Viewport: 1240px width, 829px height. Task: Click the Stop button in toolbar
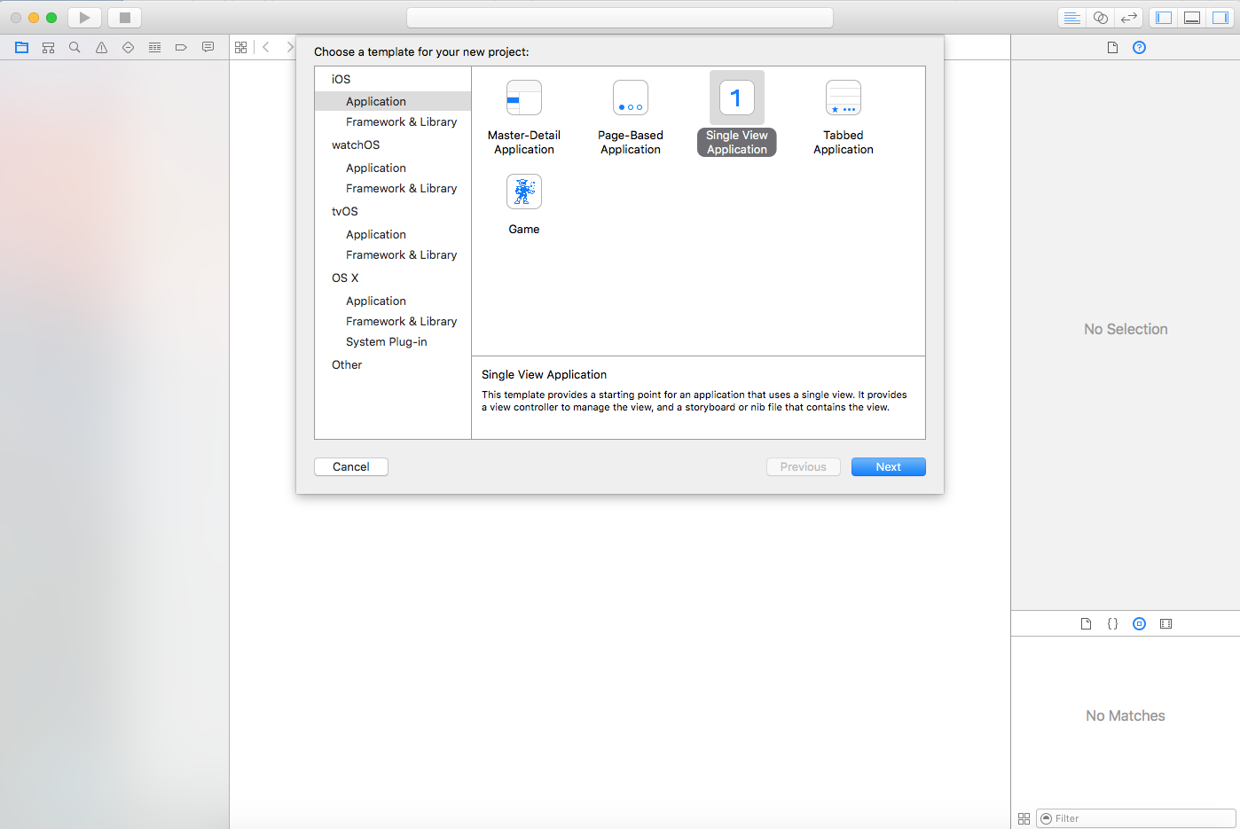coord(124,18)
